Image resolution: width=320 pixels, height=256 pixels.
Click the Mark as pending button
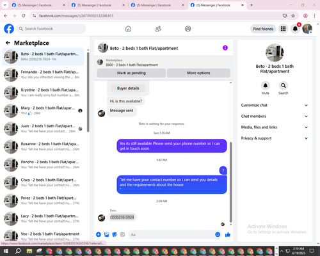pyautogui.click(x=131, y=73)
